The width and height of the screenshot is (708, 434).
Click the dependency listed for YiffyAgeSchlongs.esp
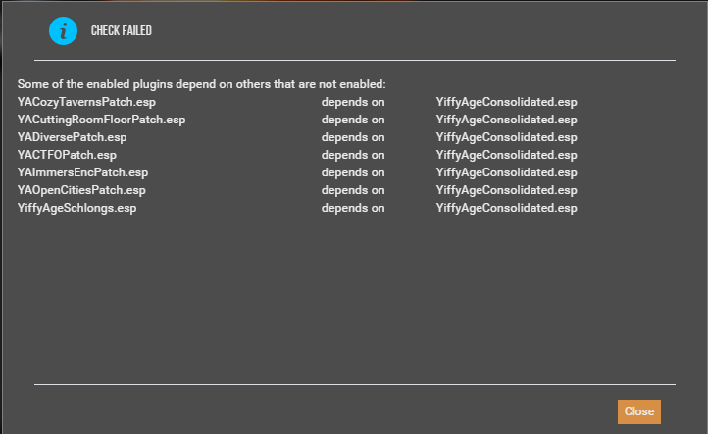(x=507, y=208)
